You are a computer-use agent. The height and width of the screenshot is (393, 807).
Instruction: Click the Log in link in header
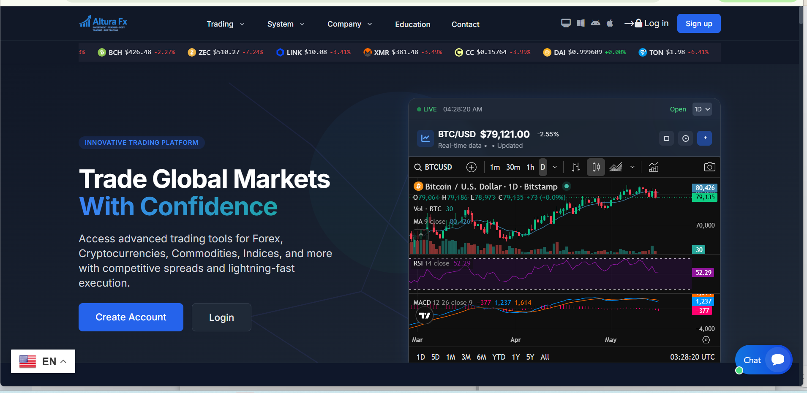pyautogui.click(x=646, y=23)
